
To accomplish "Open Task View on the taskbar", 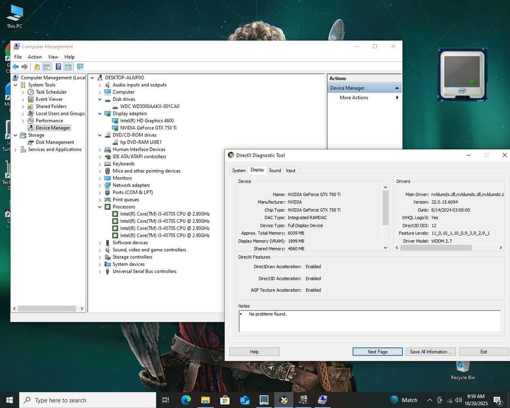I will [x=166, y=400].
